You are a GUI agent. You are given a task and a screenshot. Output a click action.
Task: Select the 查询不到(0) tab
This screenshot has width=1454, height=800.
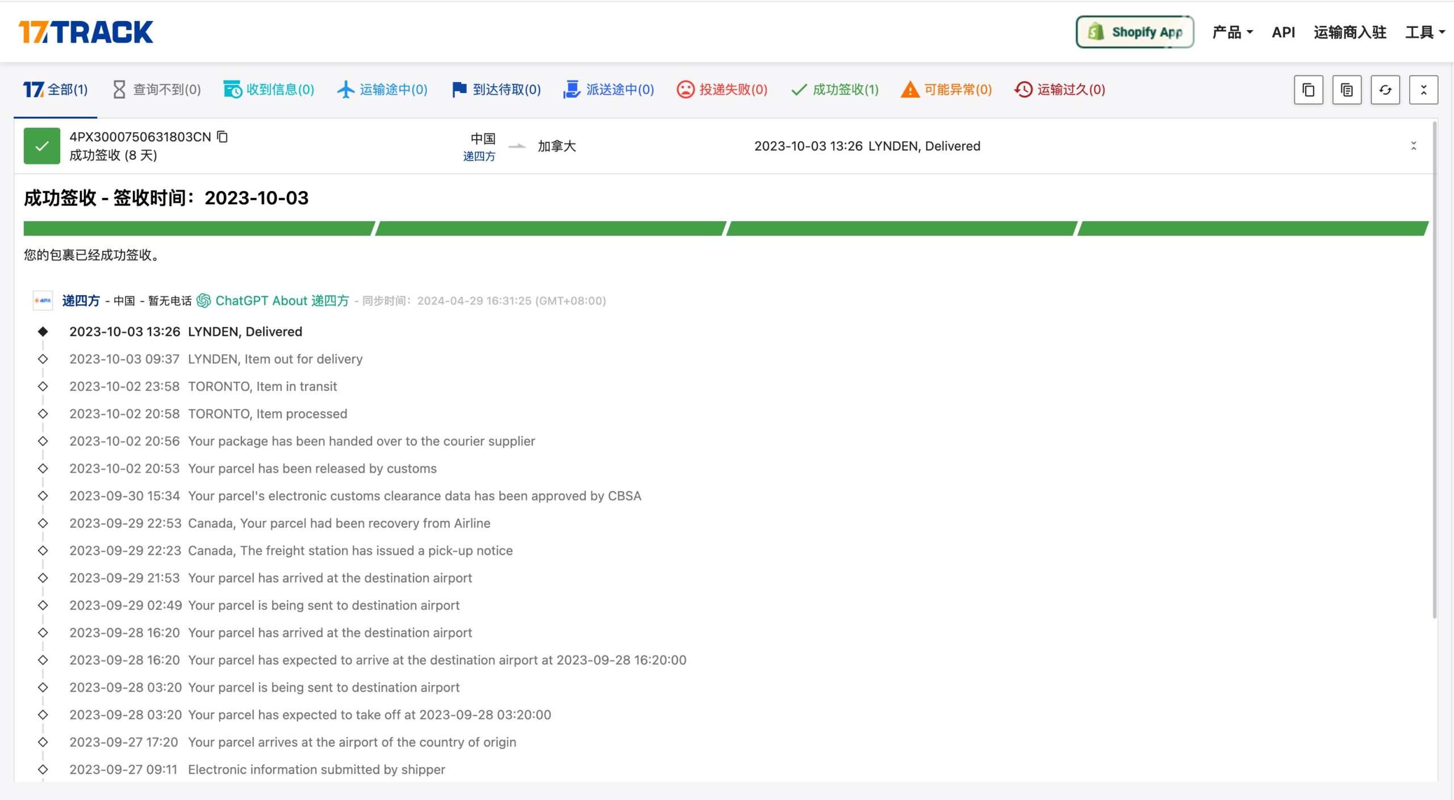[x=157, y=90]
